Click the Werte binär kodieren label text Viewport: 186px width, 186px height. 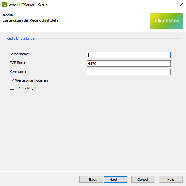coord(31,80)
